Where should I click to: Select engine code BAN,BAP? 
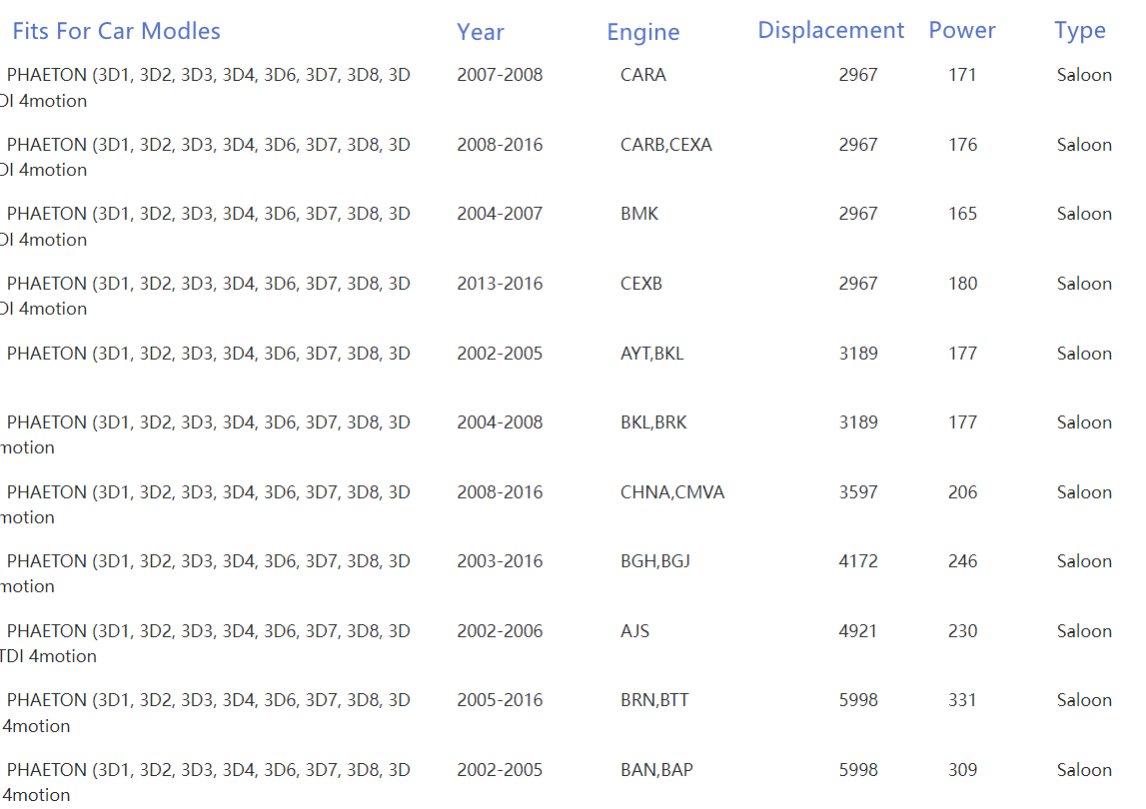pos(656,770)
